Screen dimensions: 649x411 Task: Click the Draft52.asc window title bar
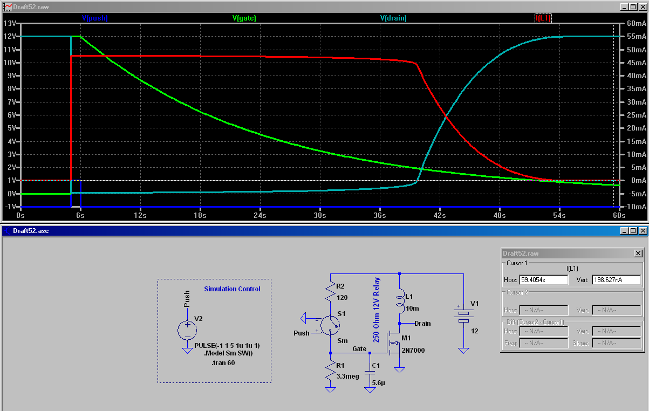click(324, 231)
